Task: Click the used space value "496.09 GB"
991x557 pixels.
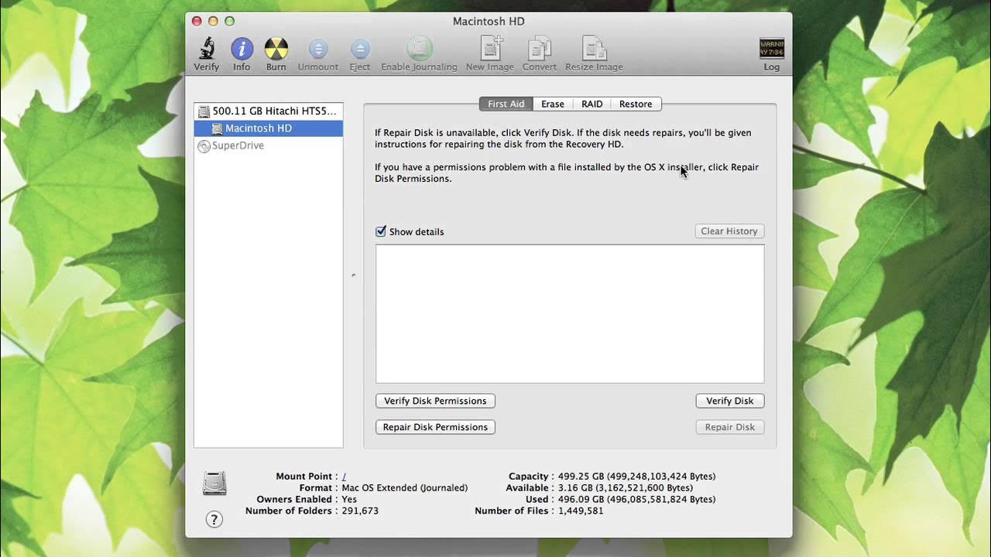Action: [583, 500]
